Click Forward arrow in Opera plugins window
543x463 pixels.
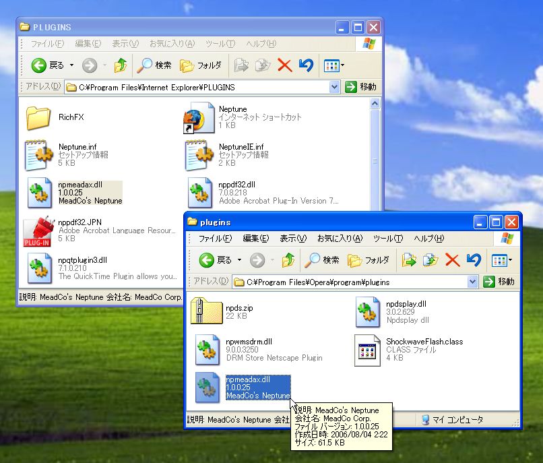257,260
